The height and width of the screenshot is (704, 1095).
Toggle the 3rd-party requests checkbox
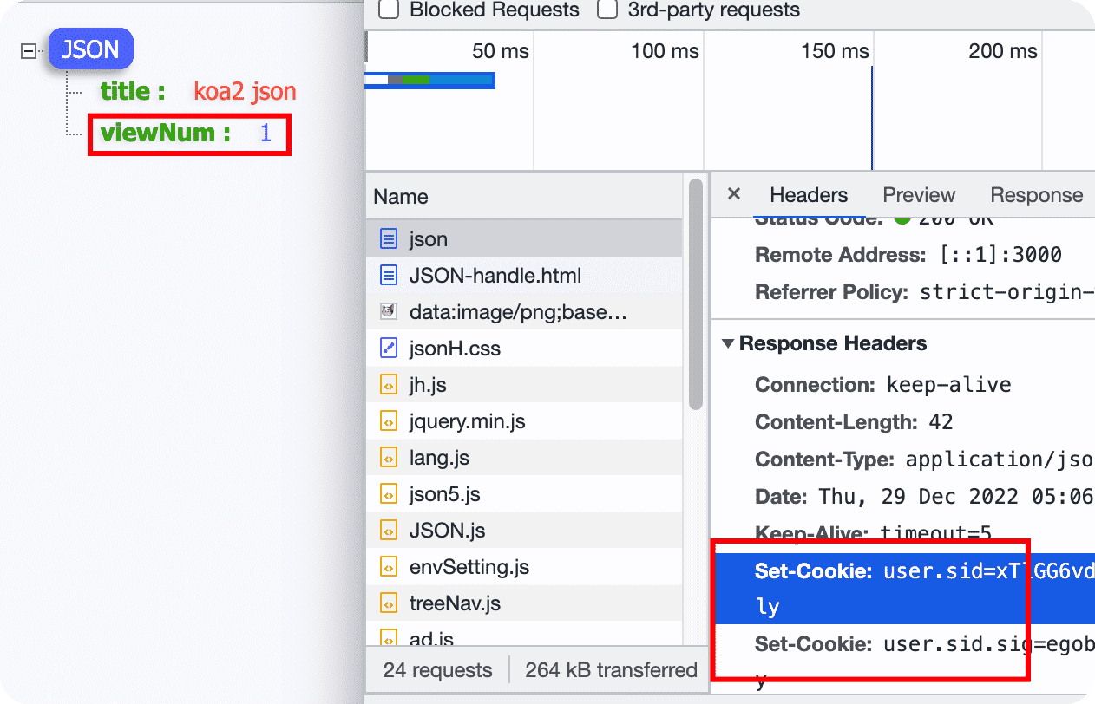click(608, 10)
